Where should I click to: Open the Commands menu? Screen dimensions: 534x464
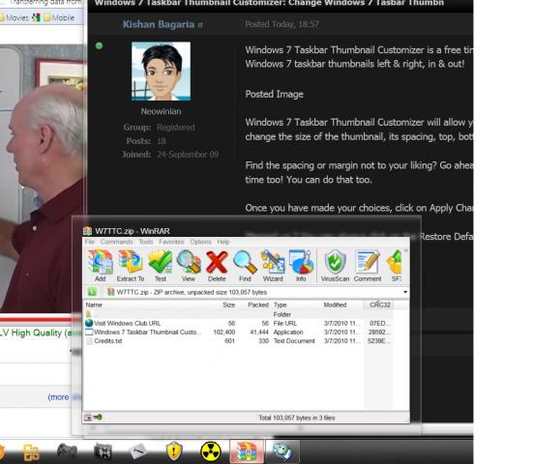point(116,242)
